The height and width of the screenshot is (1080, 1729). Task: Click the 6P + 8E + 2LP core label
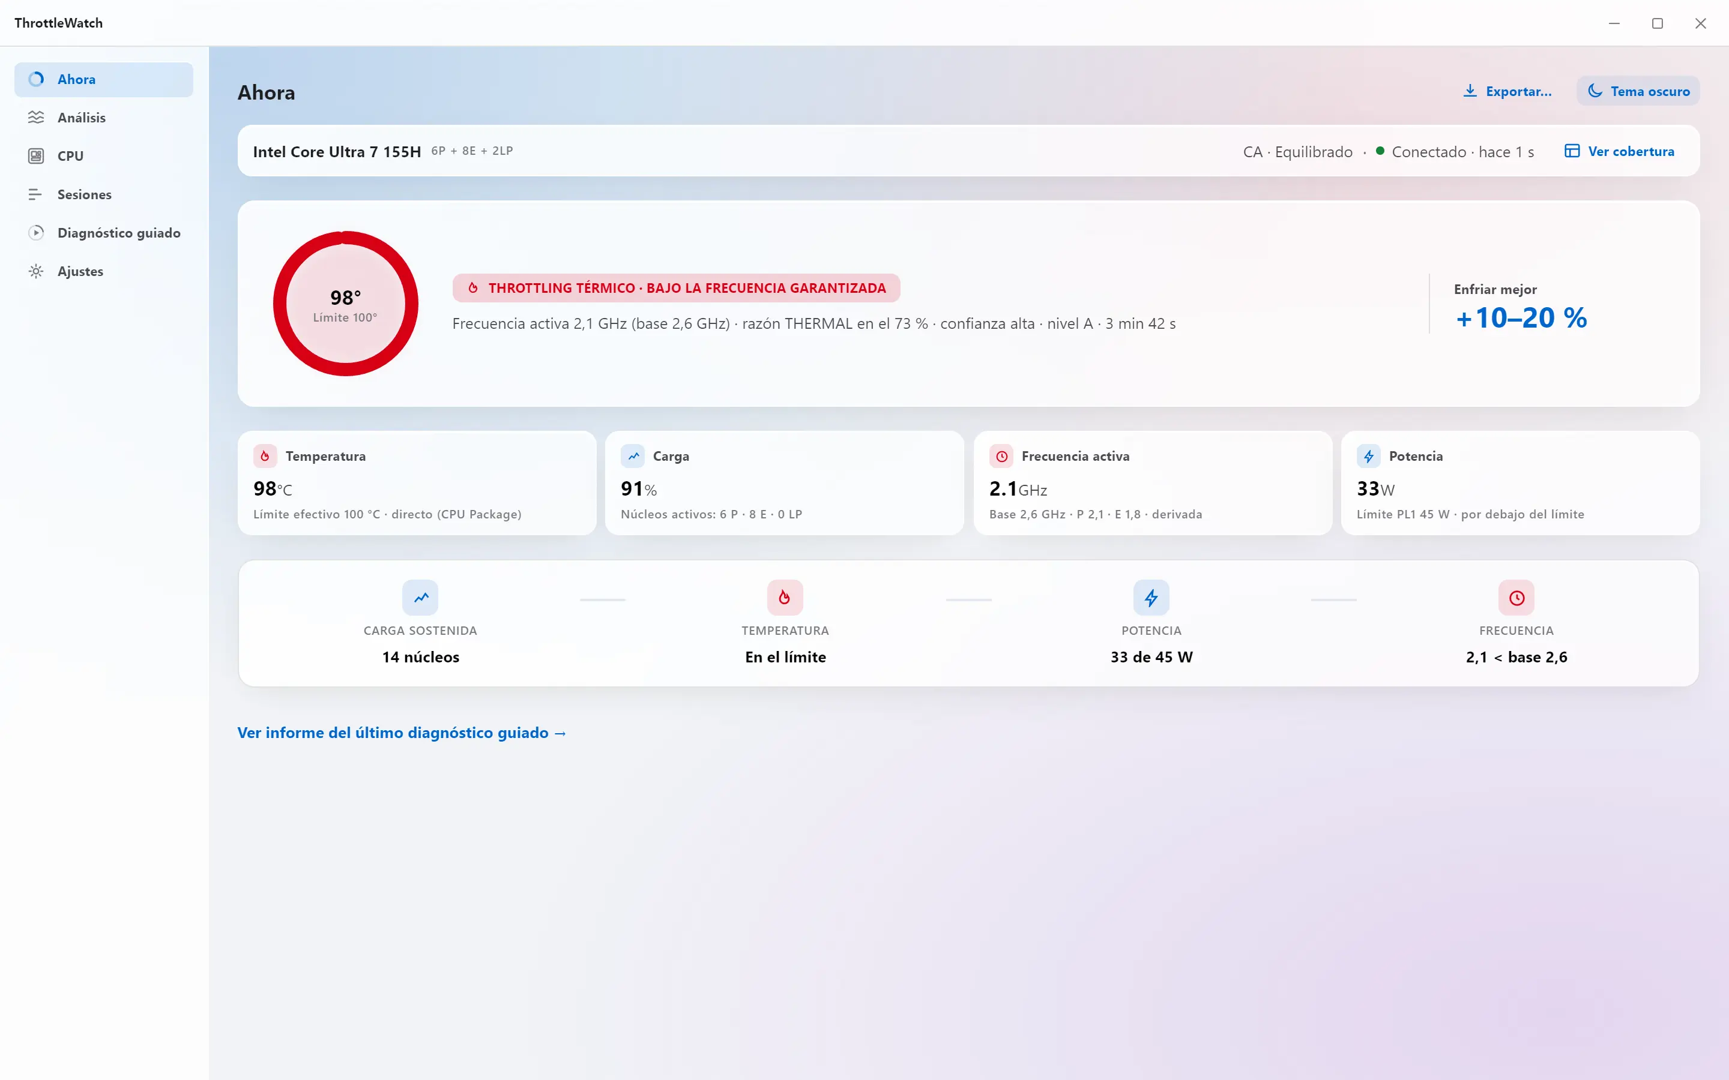coord(472,151)
